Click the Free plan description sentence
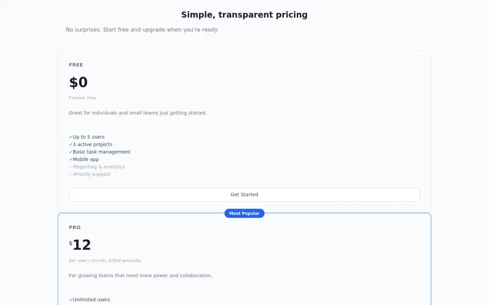This screenshot has width=489, height=305. [x=138, y=113]
